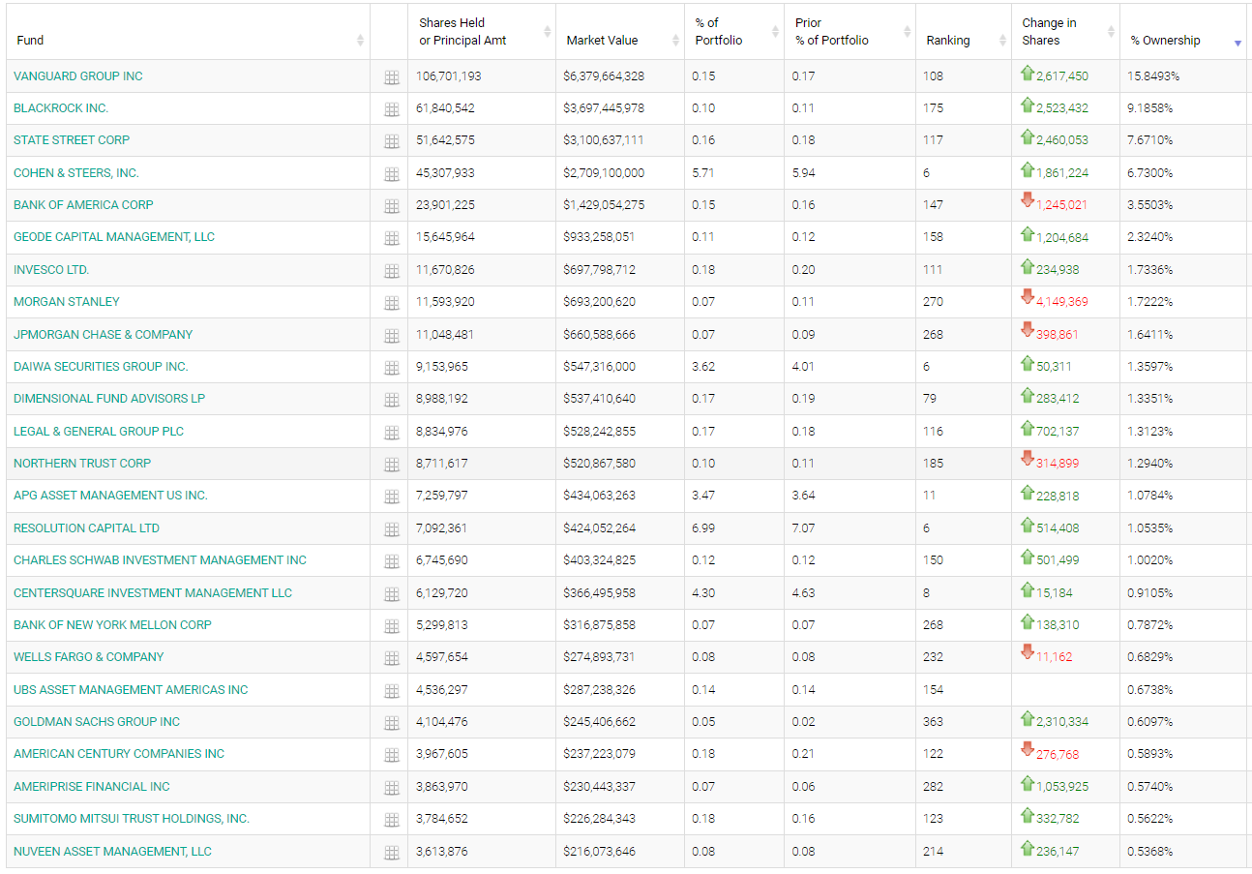Viewport: 1252px width, 874px height.
Task: Sort by Prior % of Portfolio arrows
Action: click(907, 32)
